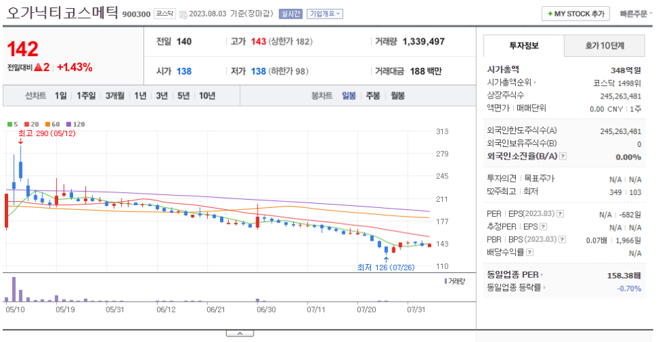This screenshot has height=342, width=660.
Task: Click the 시가총액 value 348억원
Action: [x=626, y=70]
